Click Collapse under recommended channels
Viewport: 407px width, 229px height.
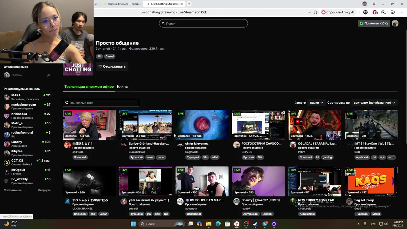[x=44, y=190]
